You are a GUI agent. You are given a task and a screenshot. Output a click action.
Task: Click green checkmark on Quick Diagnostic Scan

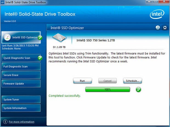point(40,58)
